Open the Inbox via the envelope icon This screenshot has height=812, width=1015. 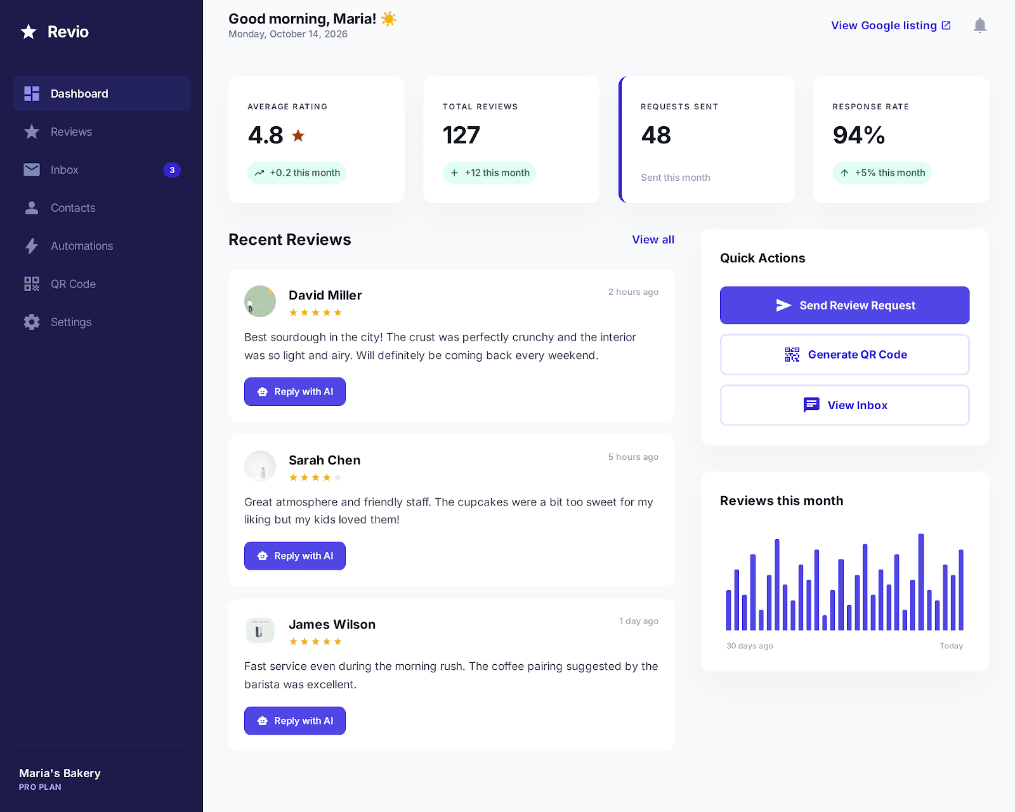(x=32, y=169)
